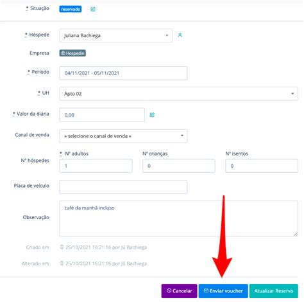
Task: Click the Nº crianças input field
Action: pos(179,166)
